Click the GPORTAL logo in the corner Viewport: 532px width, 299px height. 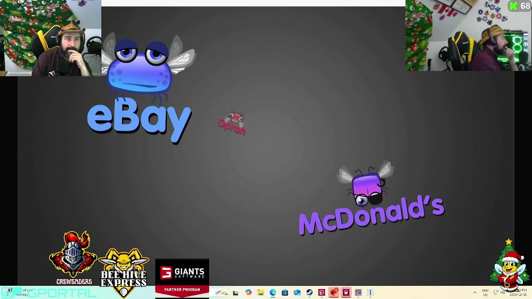[x=49, y=293]
